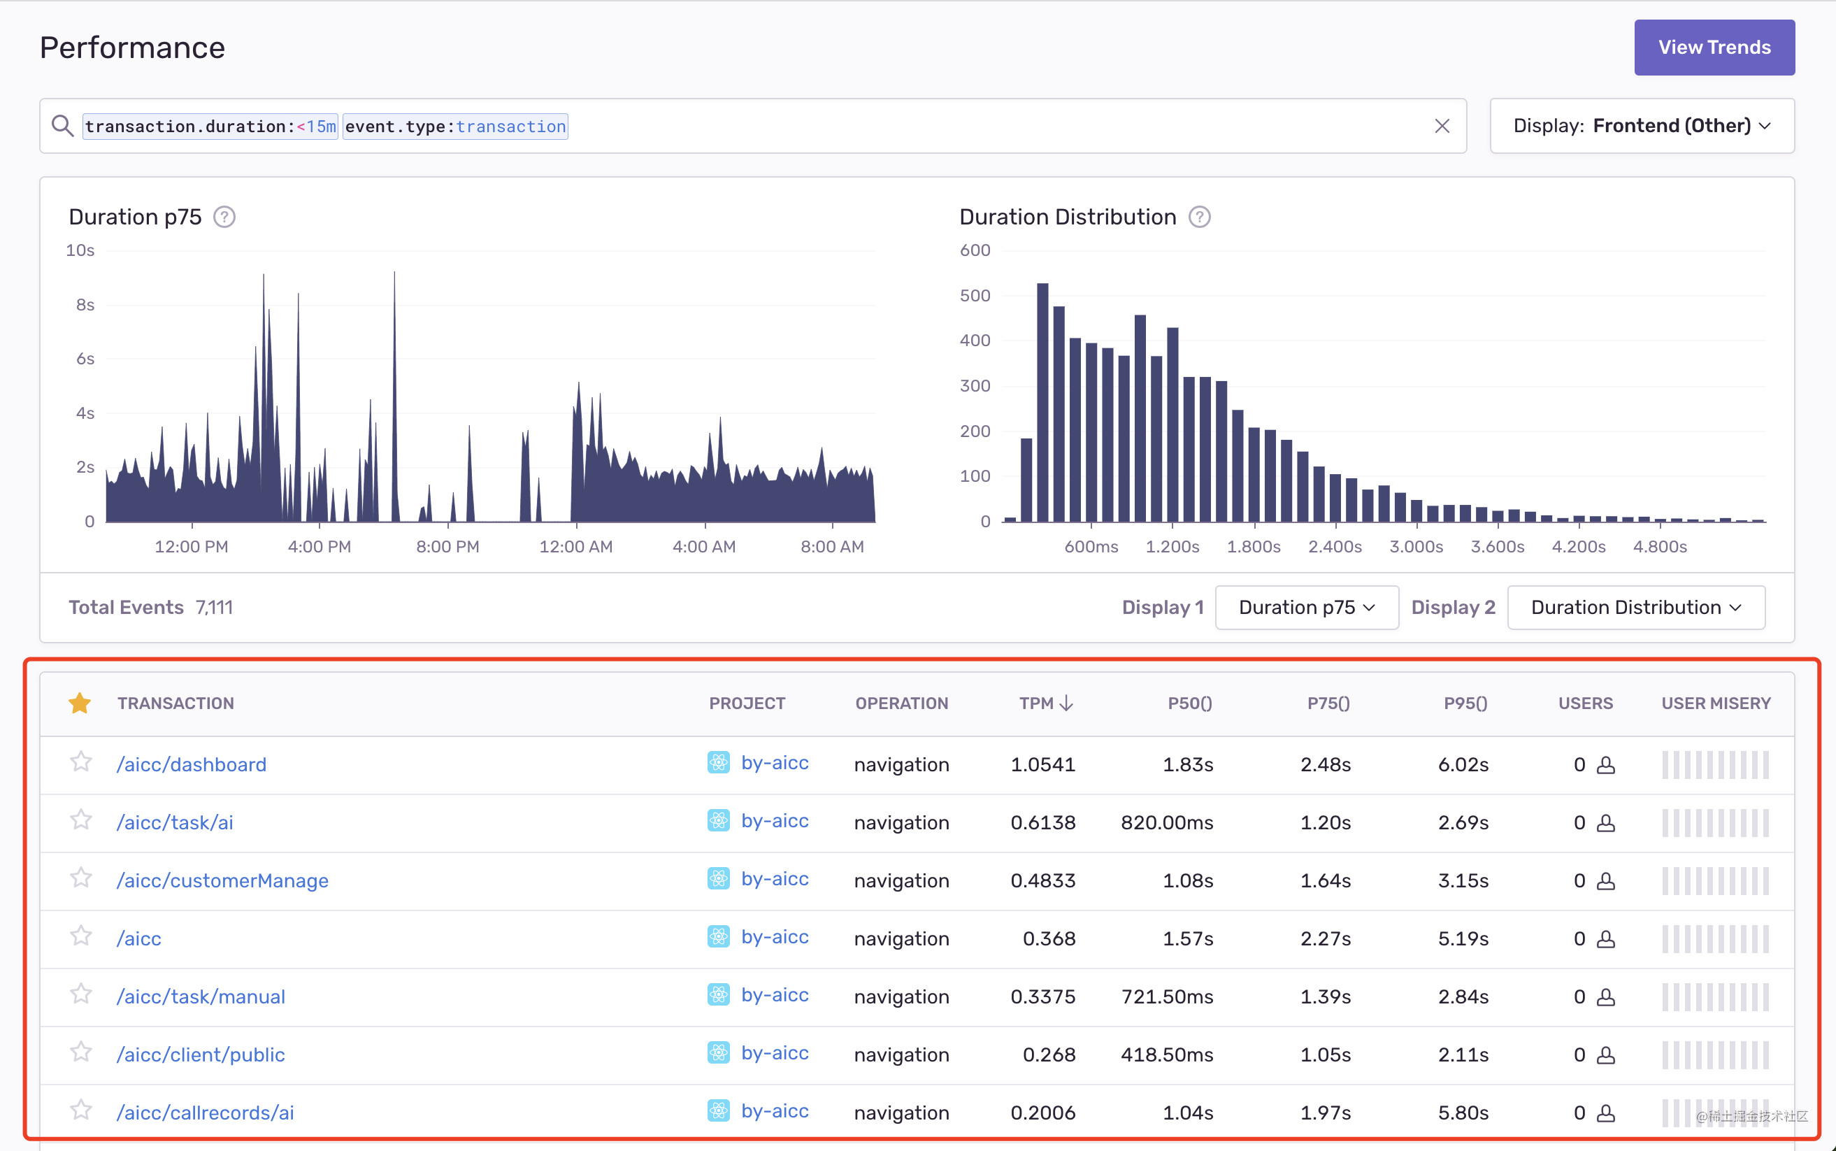The height and width of the screenshot is (1151, 1836).
Task: Star the /aicc/client/public transaction
Action: click(80, 1052)
